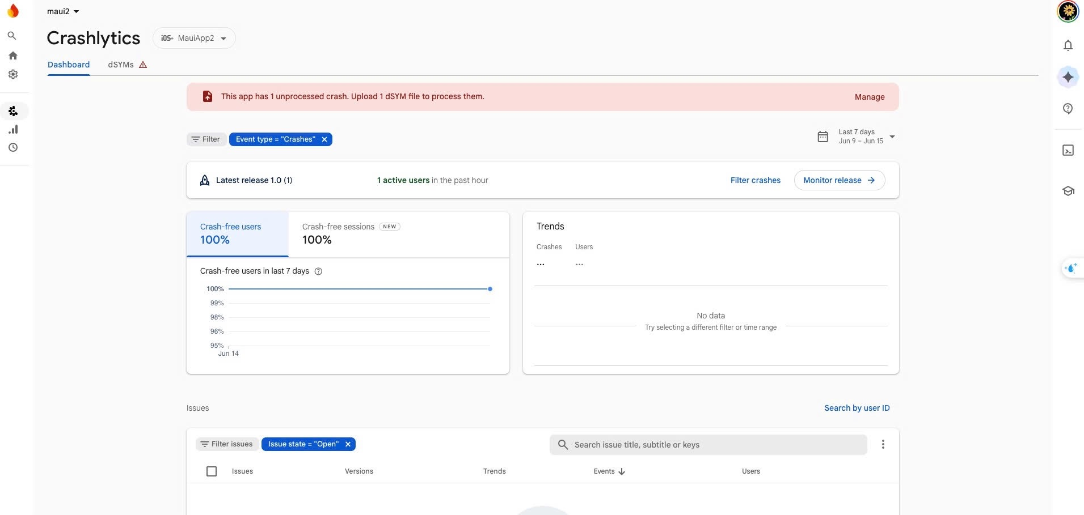This screenshot has width=1084, height=515.
Task: Open the three-dot issues options menu
Action: pos(883,444)
